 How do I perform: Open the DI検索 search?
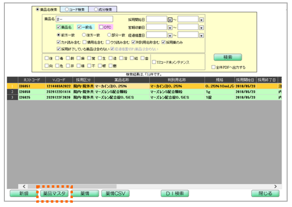175,193
